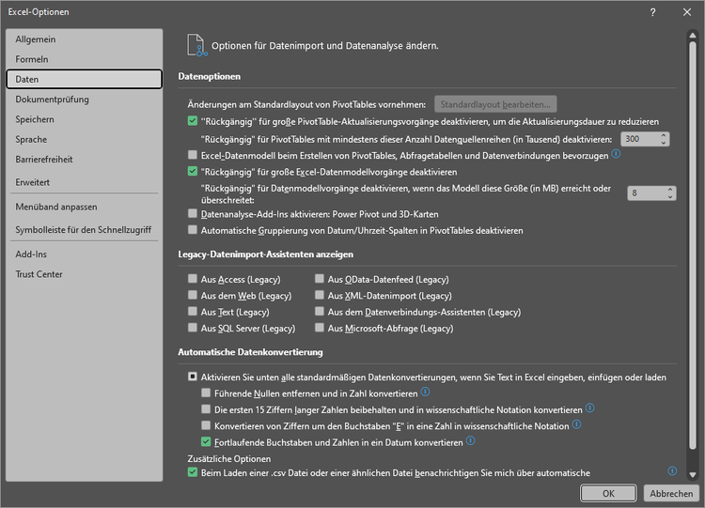Click info icon beside 15 Ziffern option
Image resolution: width=705 pixels, height=508 pixels.
coord(590,408)
